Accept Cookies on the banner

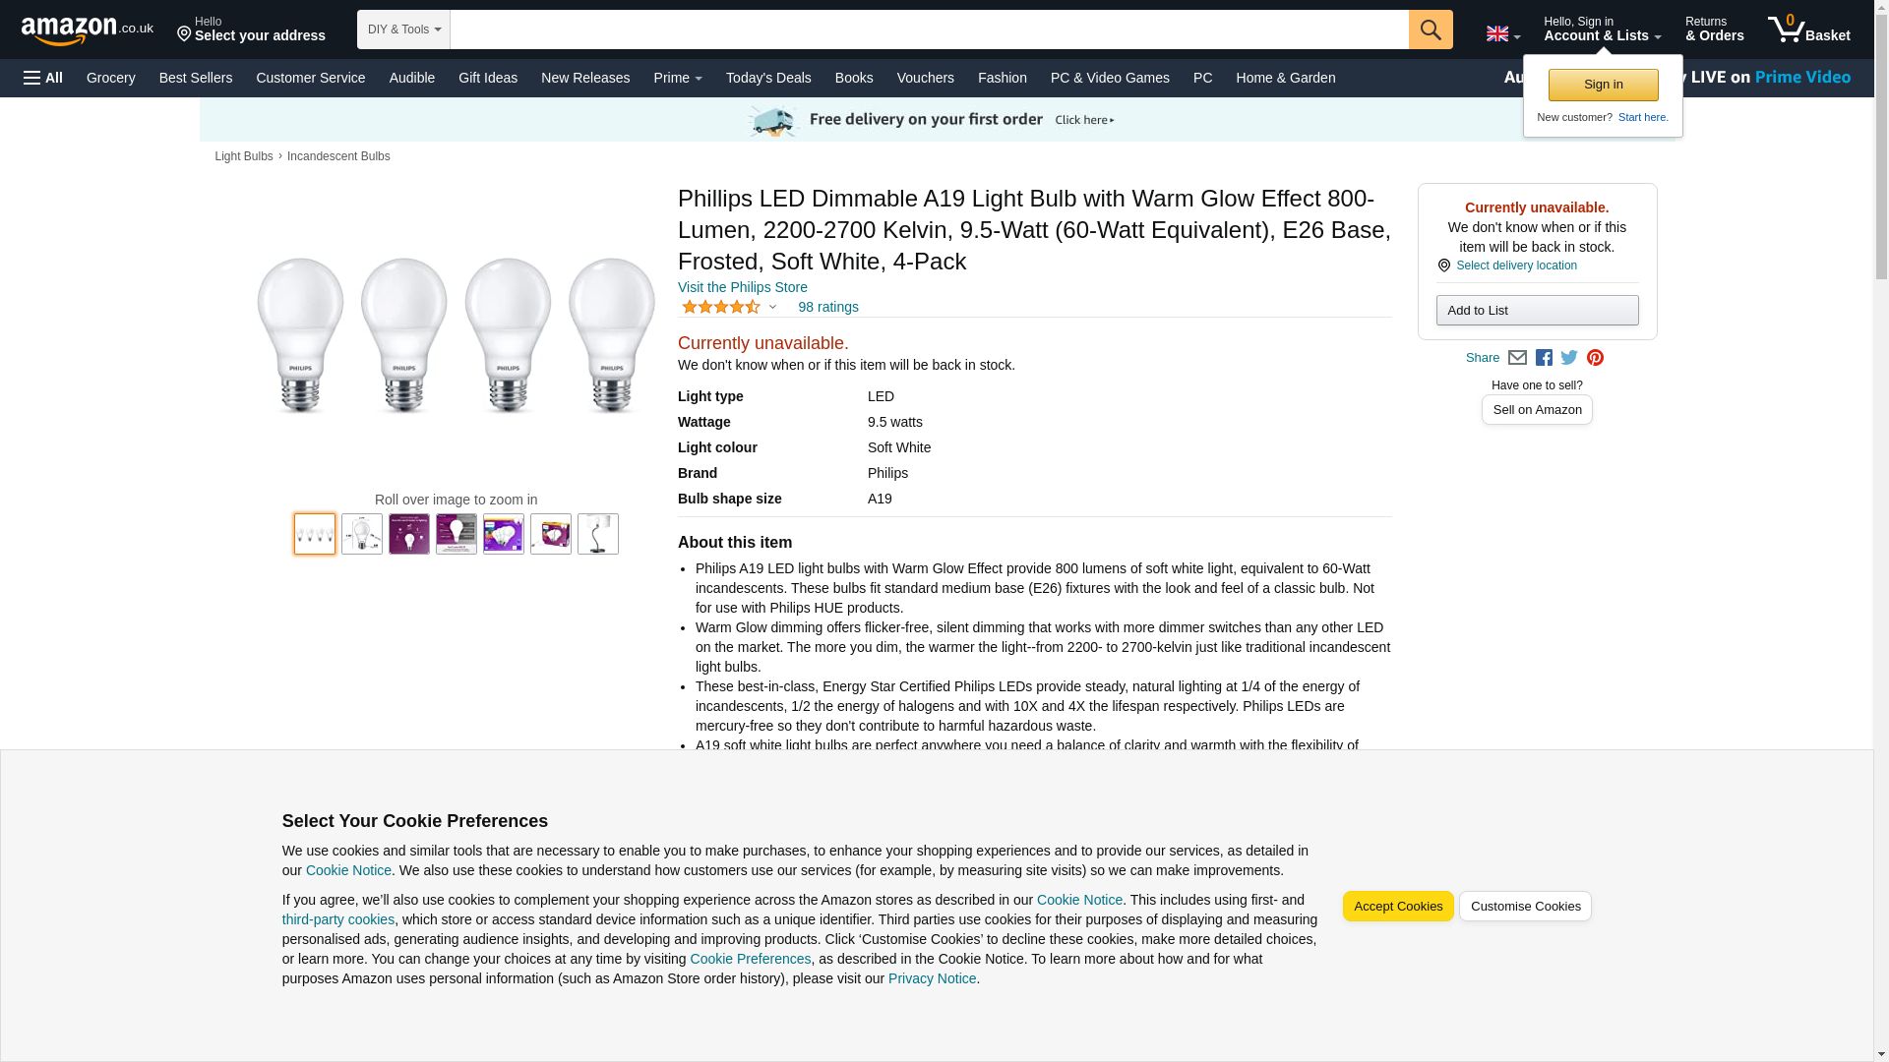(1397, 907)
